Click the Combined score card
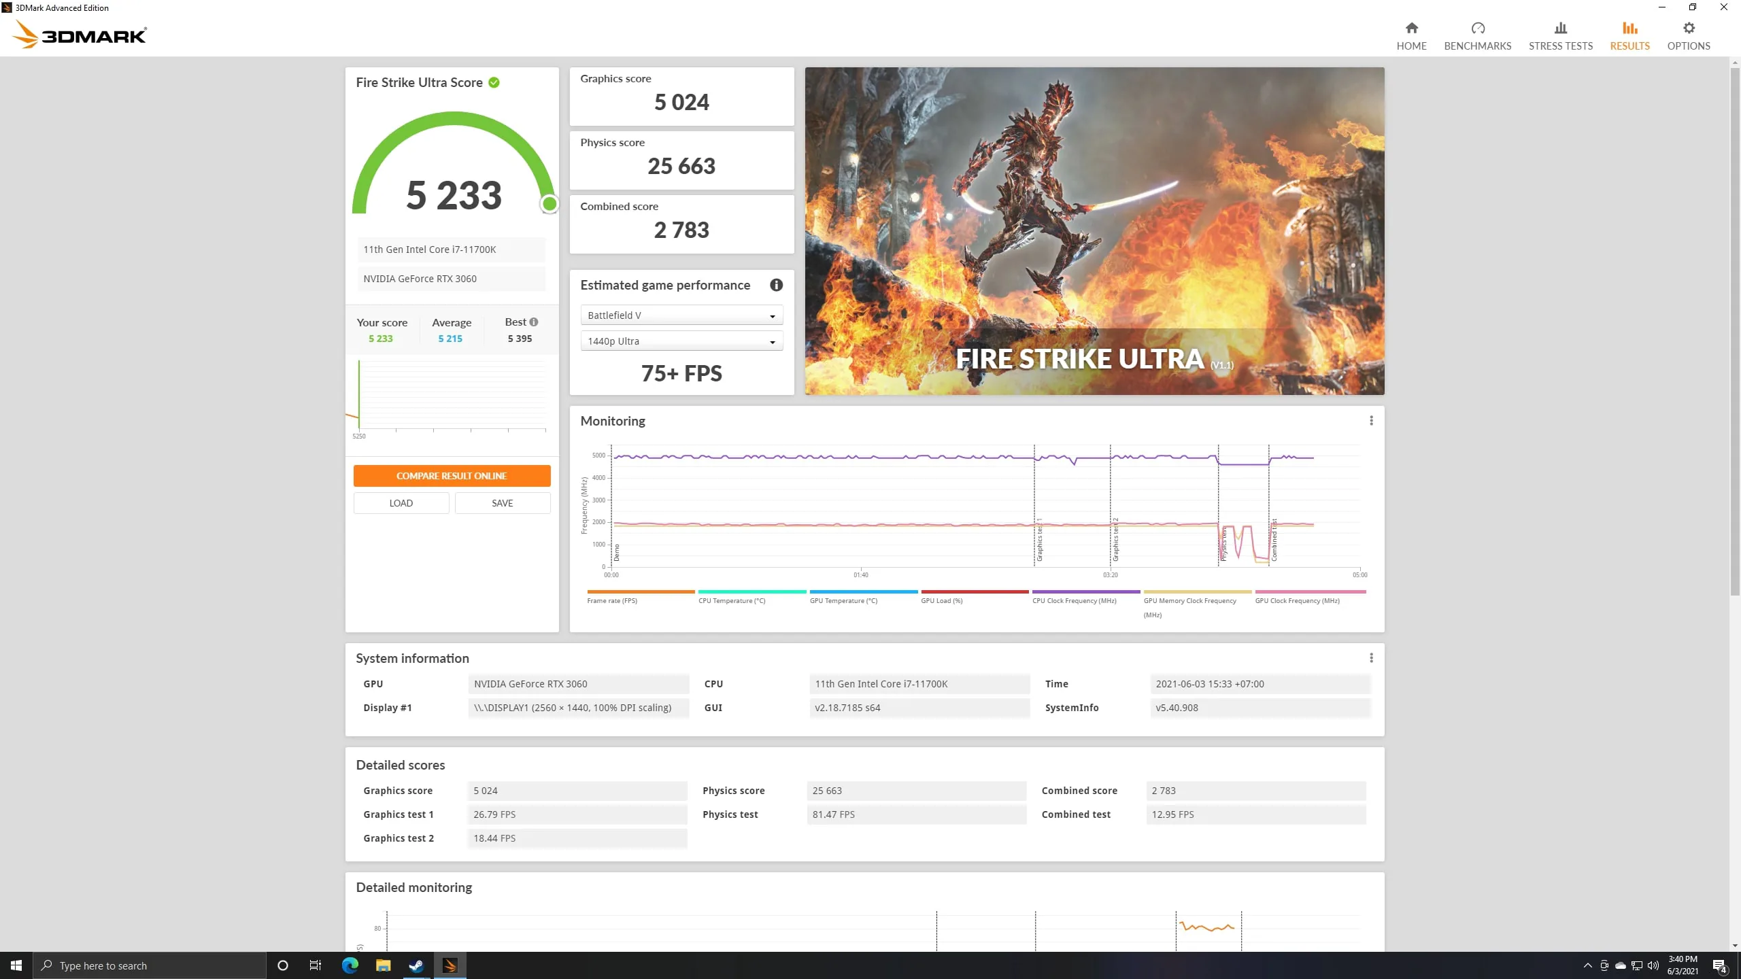This screenshot has width=1741, height=979. click(681, 224)
